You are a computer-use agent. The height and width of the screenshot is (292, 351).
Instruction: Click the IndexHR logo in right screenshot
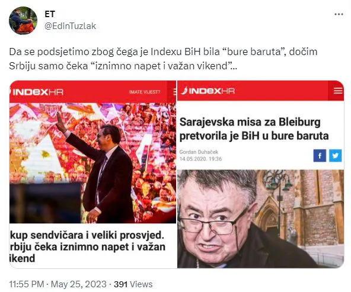[208, 91]
